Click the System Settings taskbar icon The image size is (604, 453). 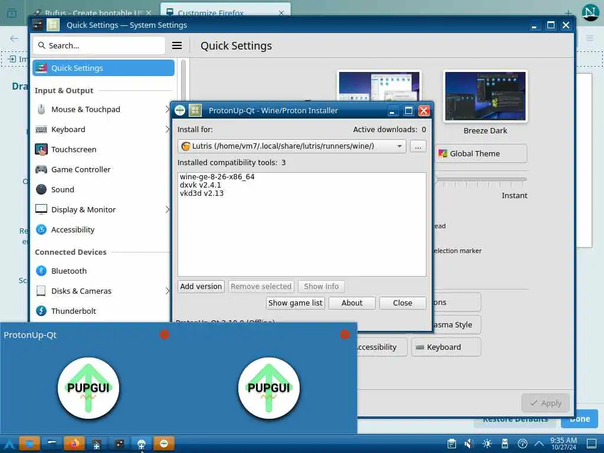pos(119,444)
